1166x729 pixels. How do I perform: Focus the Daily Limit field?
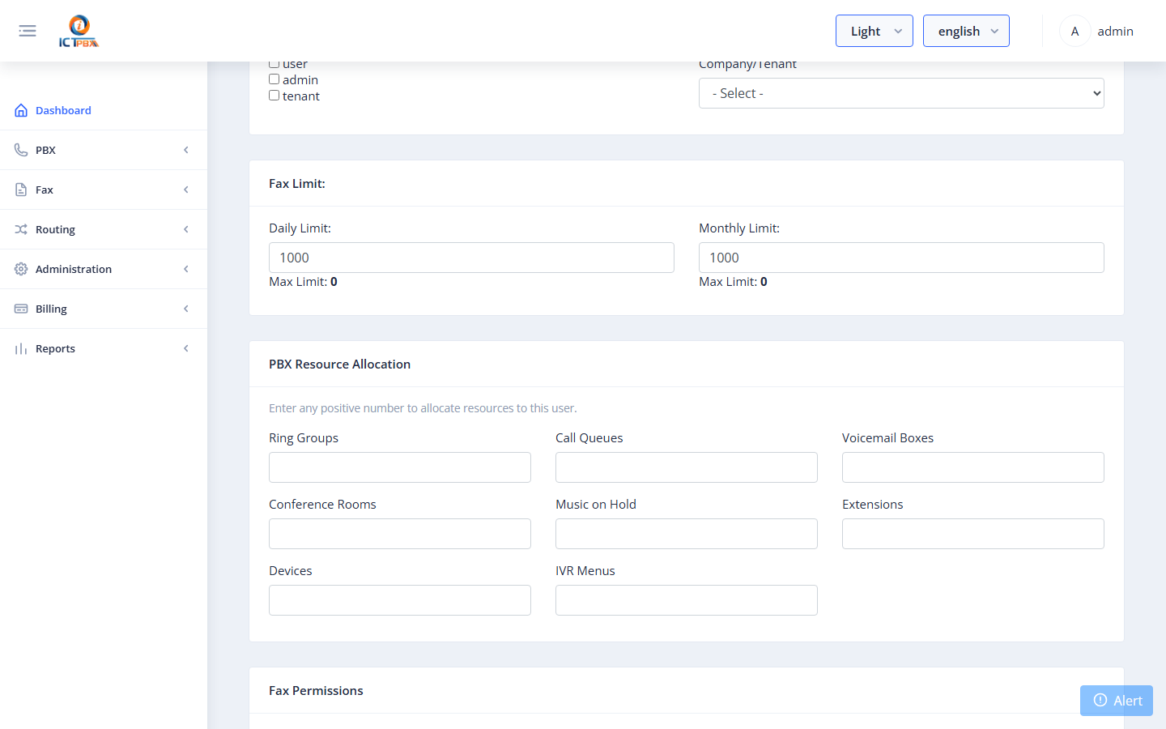click(471, 258)
